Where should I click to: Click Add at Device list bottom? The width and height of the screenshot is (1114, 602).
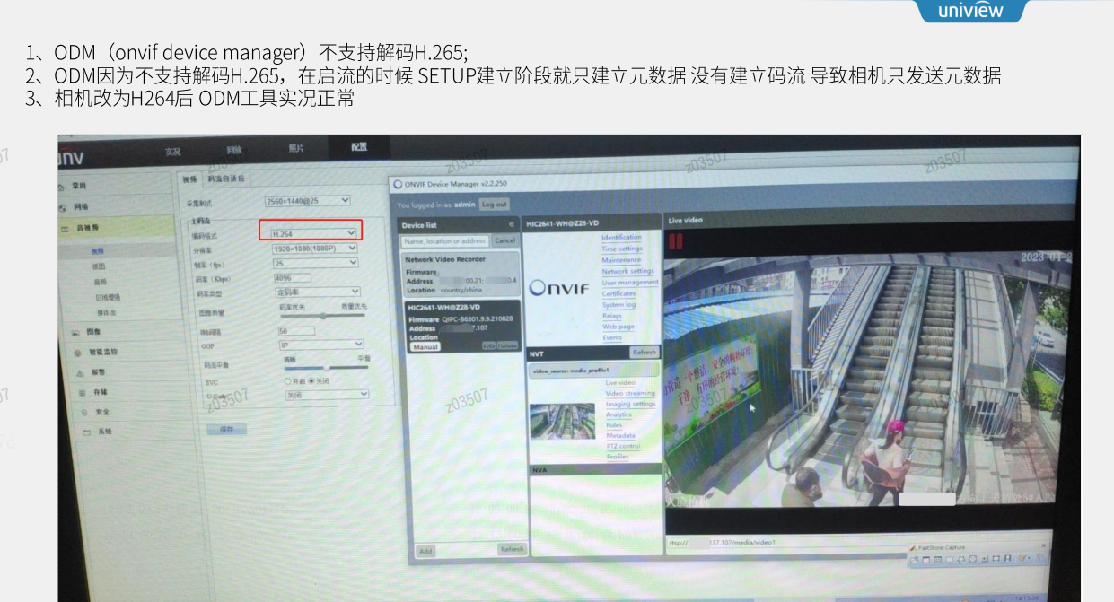pos(425,551)
